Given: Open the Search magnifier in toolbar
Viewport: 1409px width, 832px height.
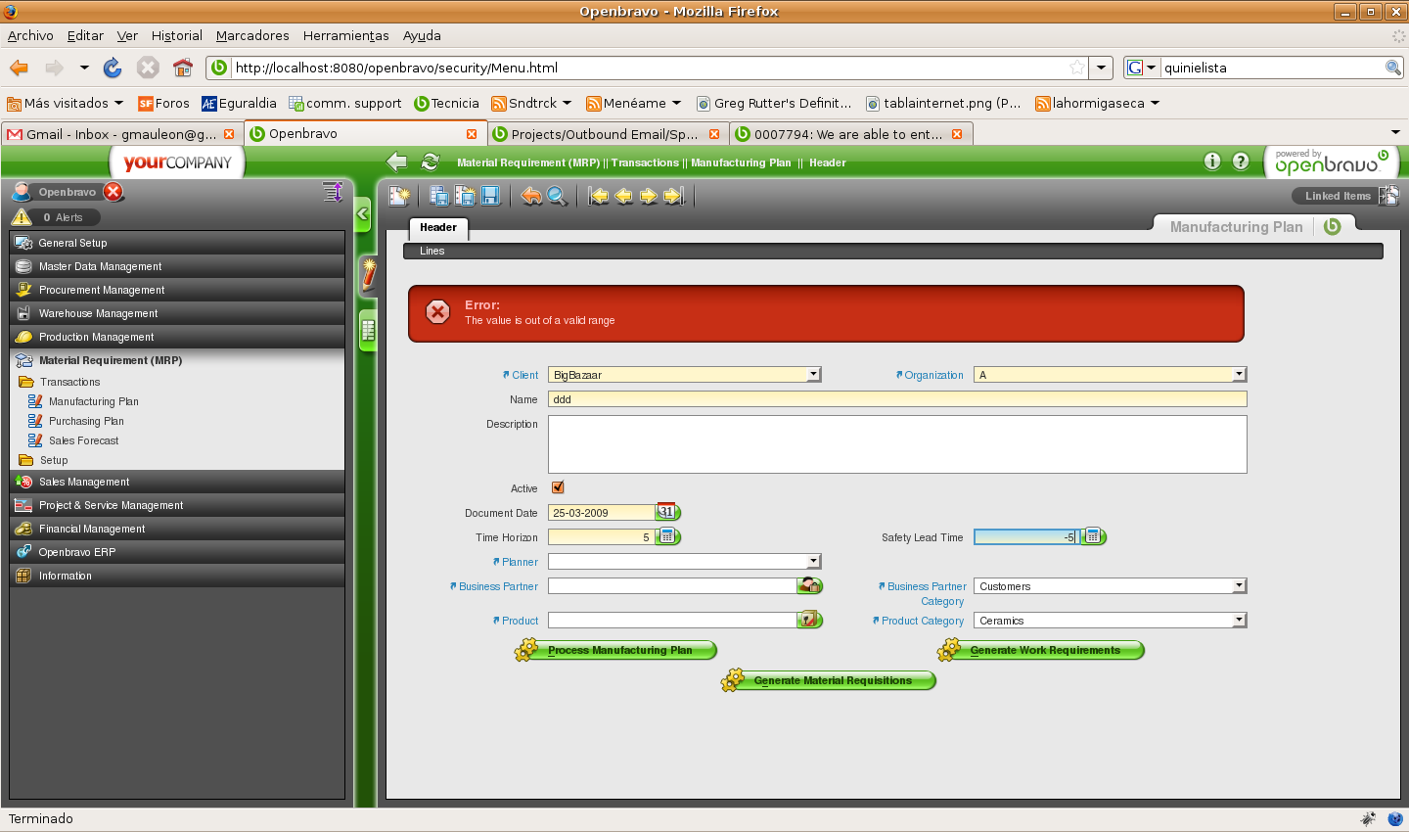Looking at the screenshot, I should [x=557, y=196].
